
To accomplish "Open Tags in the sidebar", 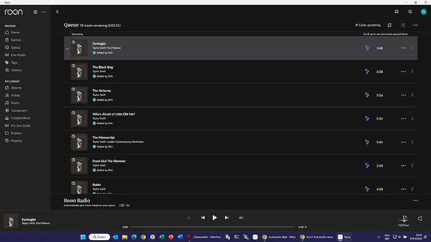I will pyautogui.click(x=11, y=62).
